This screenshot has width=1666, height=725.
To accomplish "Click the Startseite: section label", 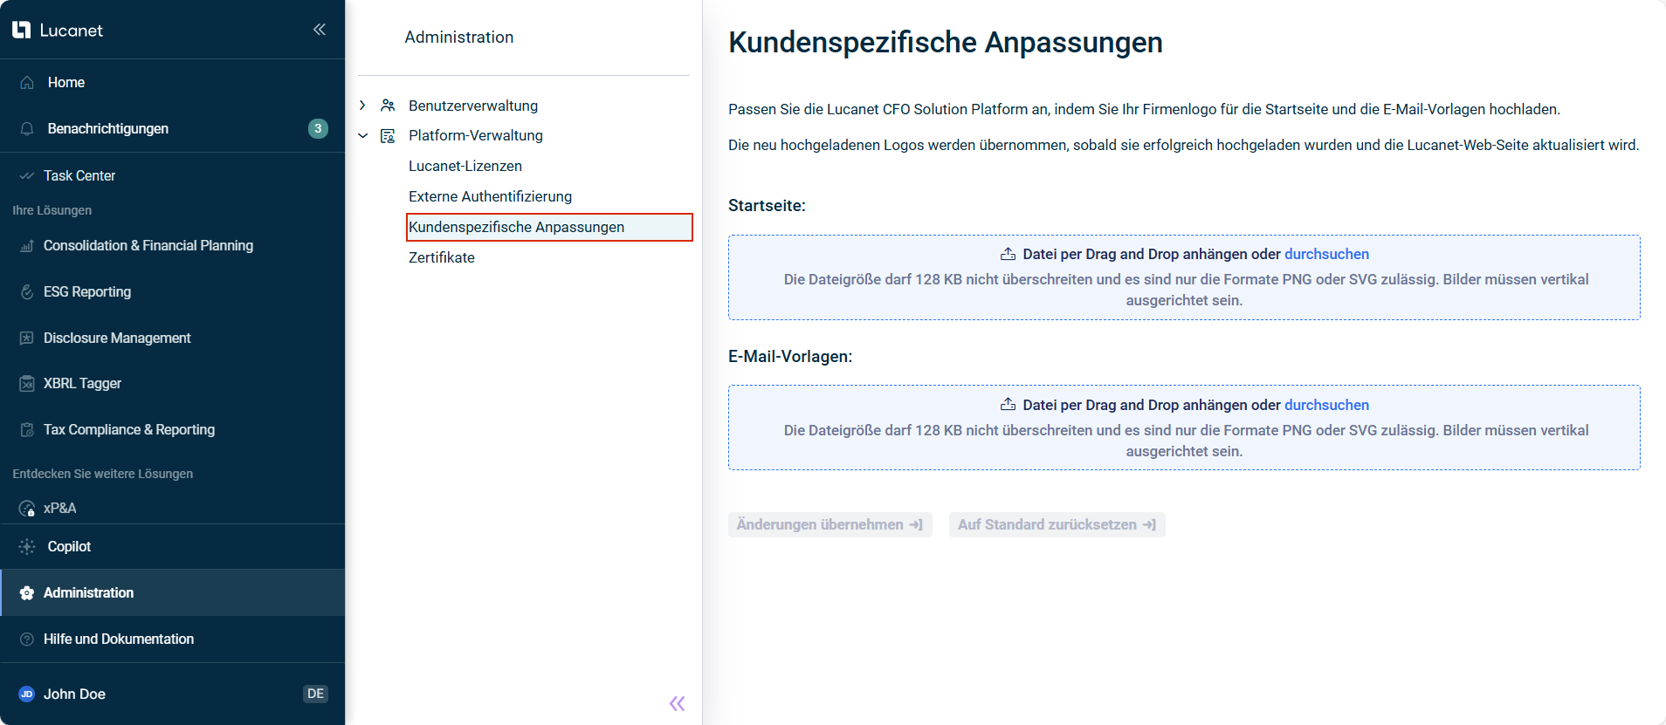I will [x=767, y=206].
